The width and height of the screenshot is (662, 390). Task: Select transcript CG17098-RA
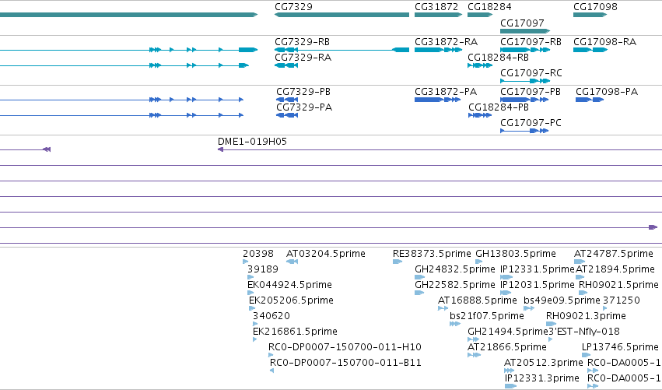(590, 50)
